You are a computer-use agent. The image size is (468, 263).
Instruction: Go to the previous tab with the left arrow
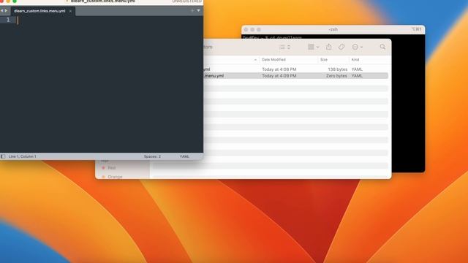click(x=1, y=11)
